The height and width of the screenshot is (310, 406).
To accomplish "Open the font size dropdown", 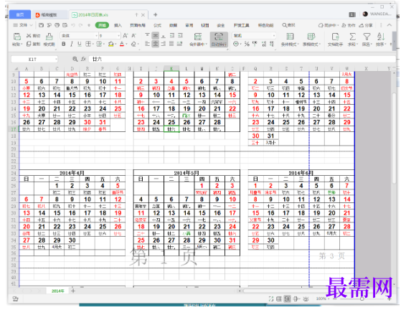I will 118,35.
